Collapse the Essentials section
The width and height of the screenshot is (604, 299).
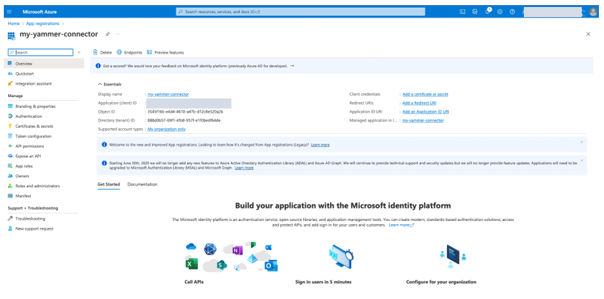(x=100, y=84)
